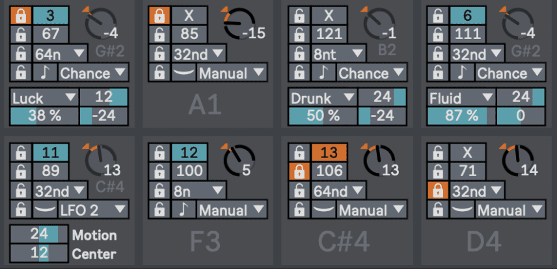Click the note icon in the F3 cell
The image size is (557, 269).
(183, 210)
